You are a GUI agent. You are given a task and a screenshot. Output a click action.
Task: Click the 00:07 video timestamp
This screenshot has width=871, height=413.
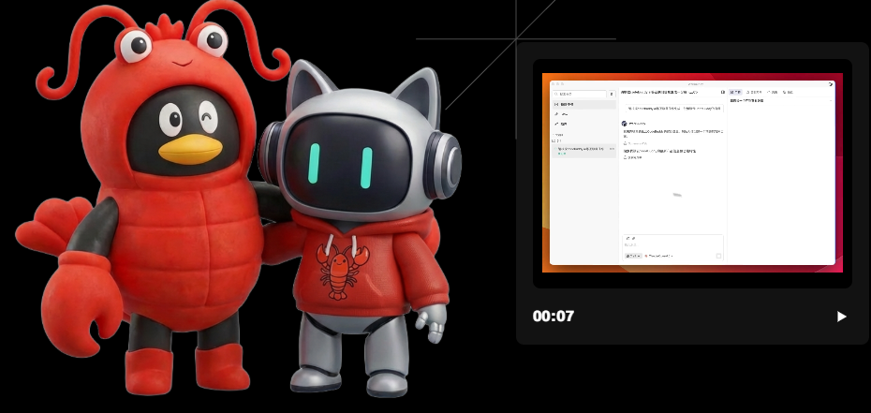click(x=553, y=317)
